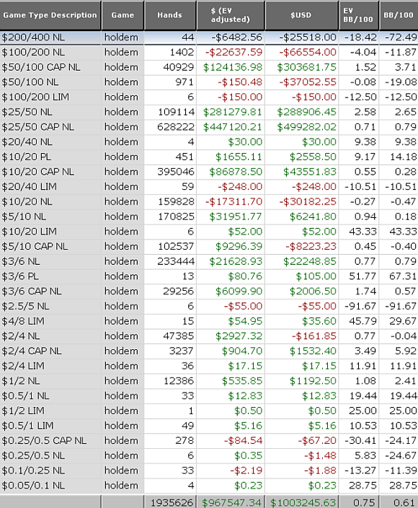The width and height of the screenshot is (418, 508).
Task: Click the total hands 1935626 cell
Action: pos(170,502)
